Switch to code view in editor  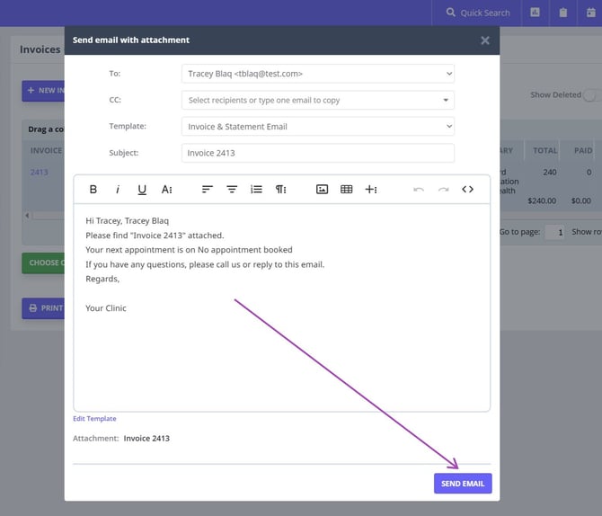[x=467, y=190]
